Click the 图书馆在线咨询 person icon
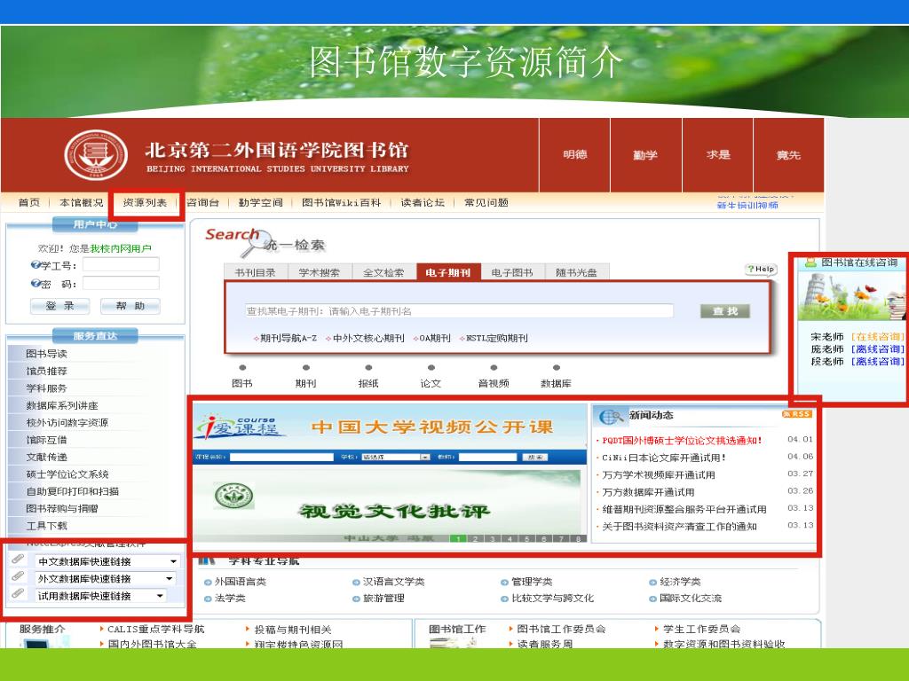The height and width of the screenshot is (681, 909). [811, 262]
